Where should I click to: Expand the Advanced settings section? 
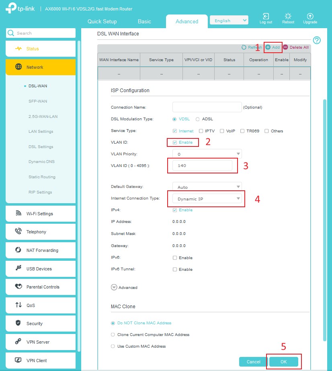click(114, 288)
